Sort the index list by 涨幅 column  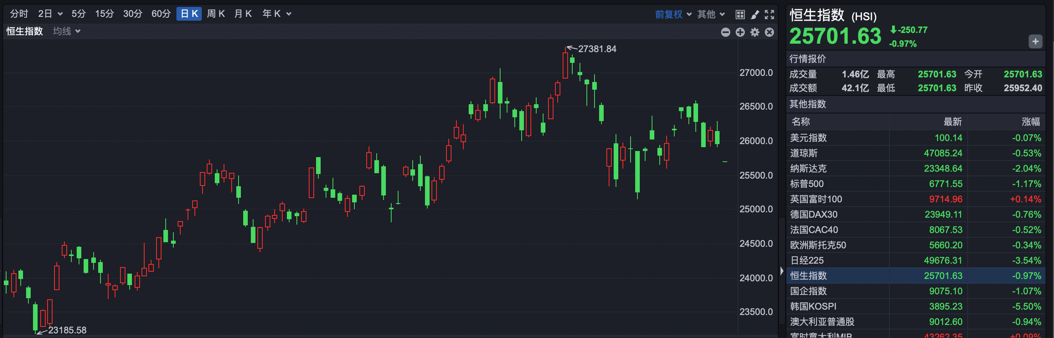point(1030,121)
